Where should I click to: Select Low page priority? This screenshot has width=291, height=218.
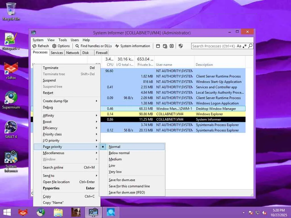pyautogui.click(x=132, y=165)
